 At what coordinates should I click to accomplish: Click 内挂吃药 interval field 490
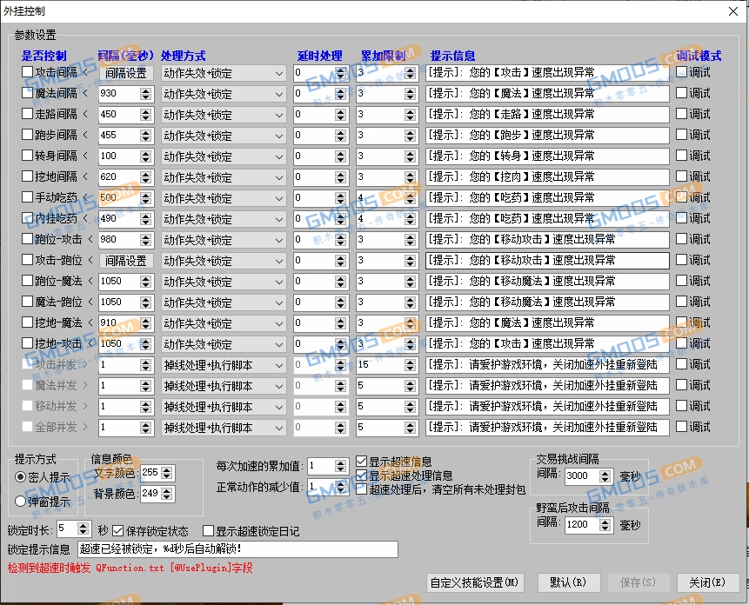(x=119, y=218)
